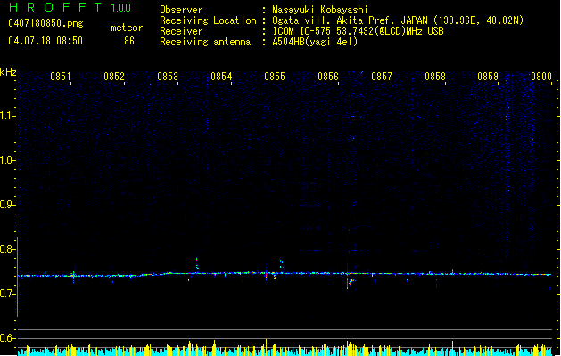The image size is (561, 356).
Task: Click the date stamp 04.07.18 08:50
Action: click(x=45, y=41)
